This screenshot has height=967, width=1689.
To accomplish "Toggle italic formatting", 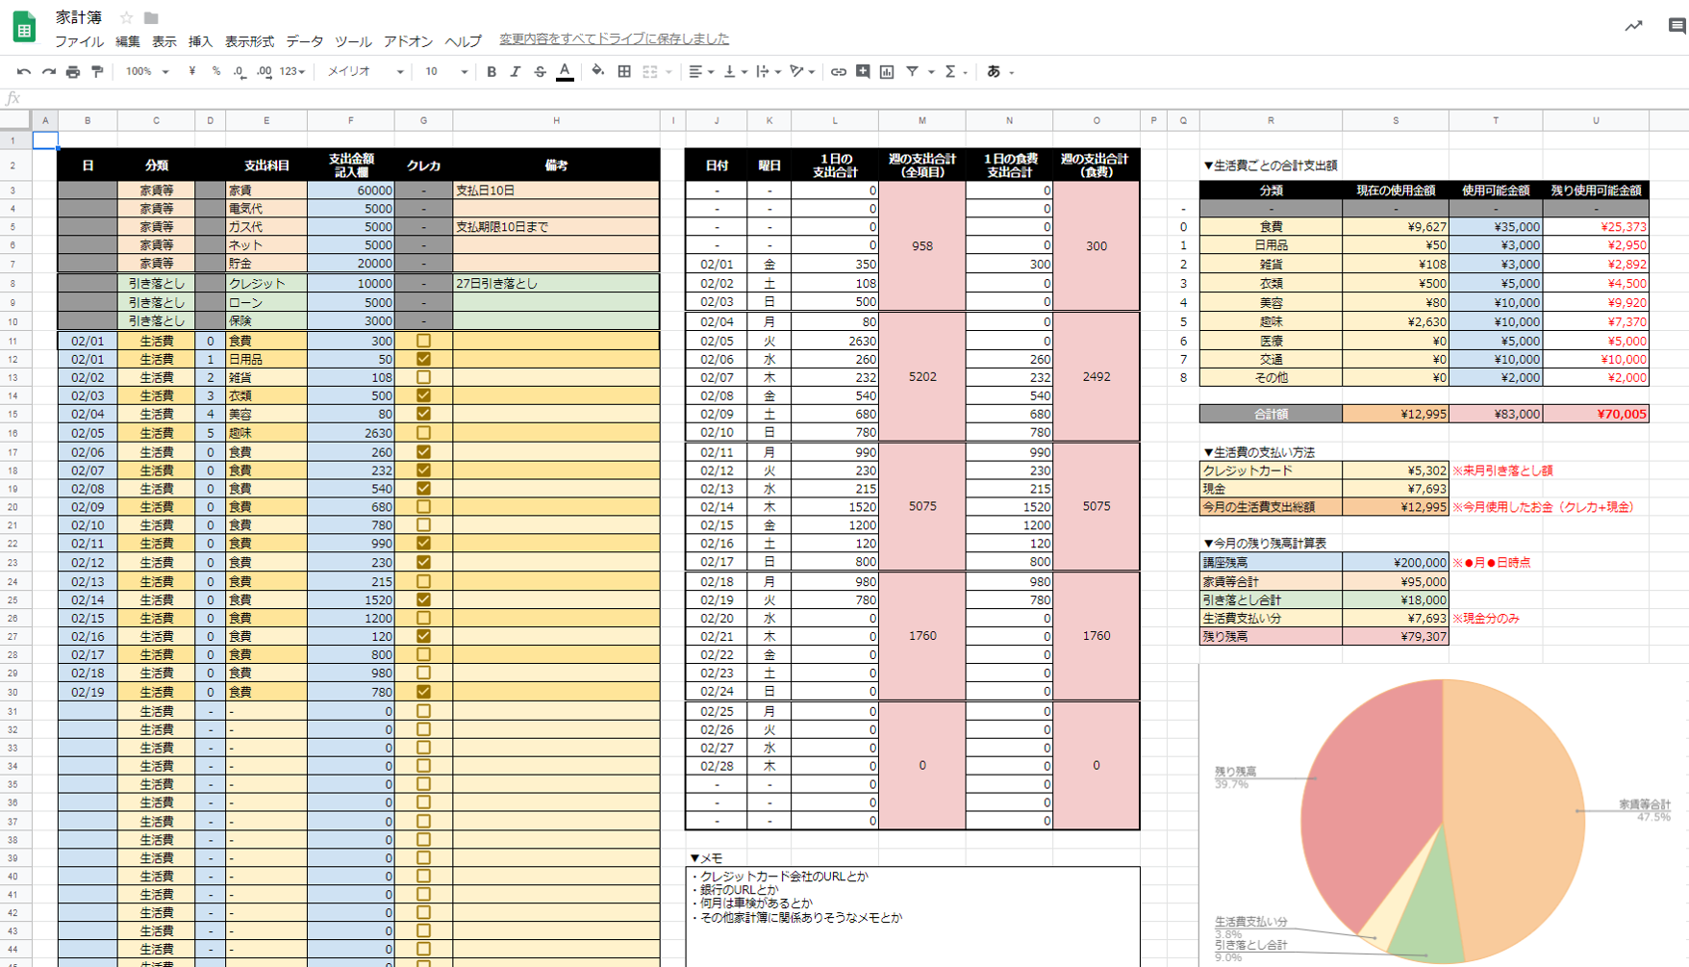I will coord(516,72).
